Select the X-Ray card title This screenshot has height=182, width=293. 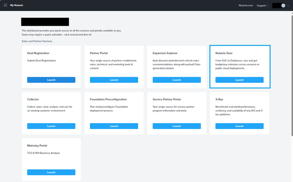[x=219, y=99]
